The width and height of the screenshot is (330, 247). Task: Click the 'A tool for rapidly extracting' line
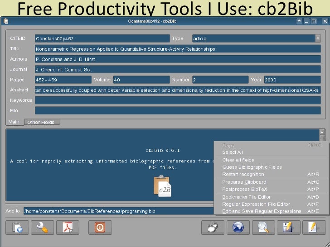point(112,161)
